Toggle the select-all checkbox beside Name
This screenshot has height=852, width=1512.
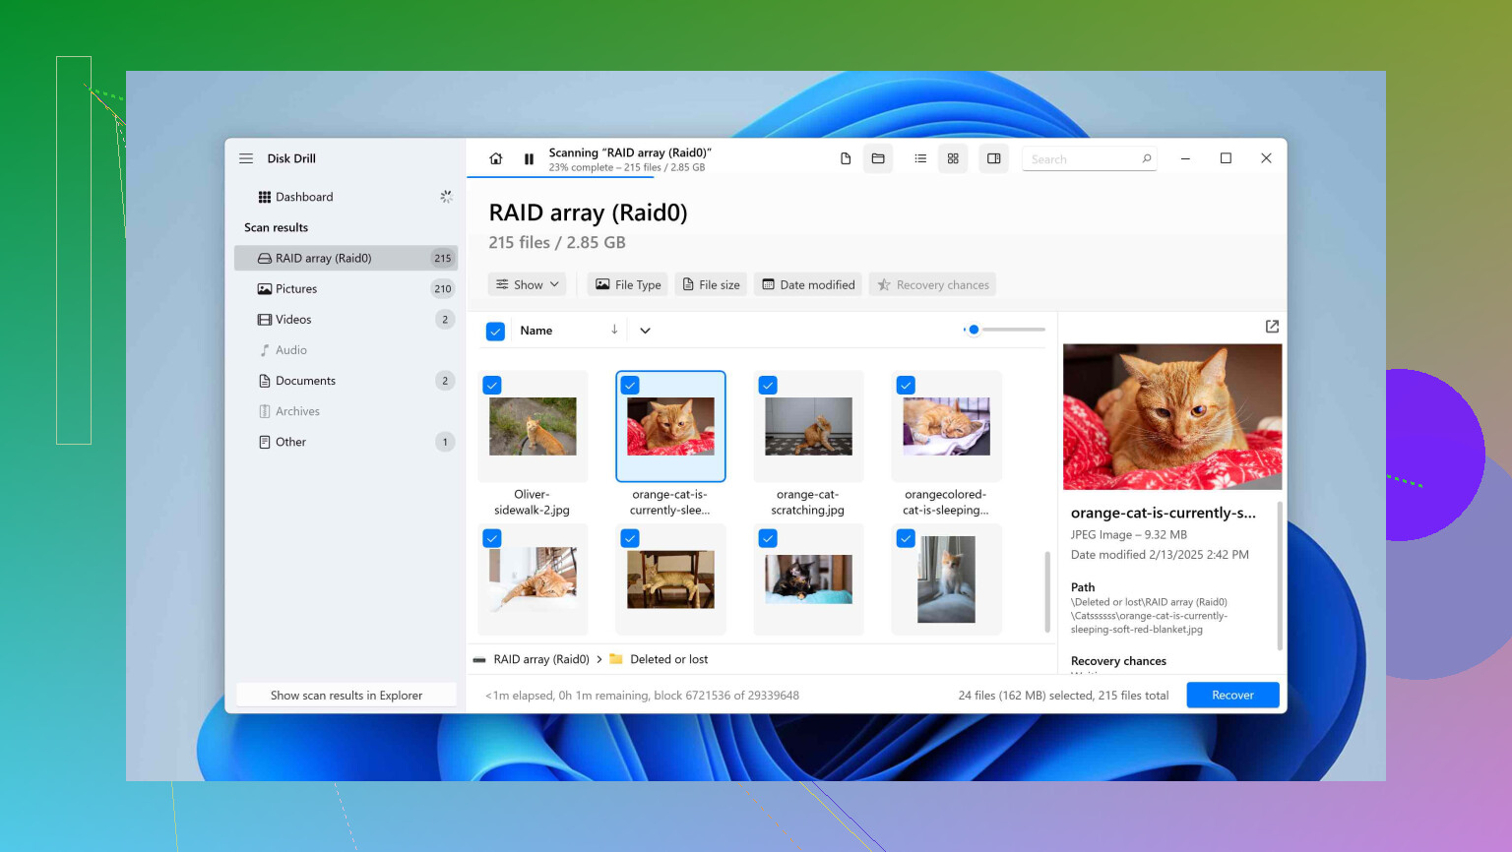(495, 332)
